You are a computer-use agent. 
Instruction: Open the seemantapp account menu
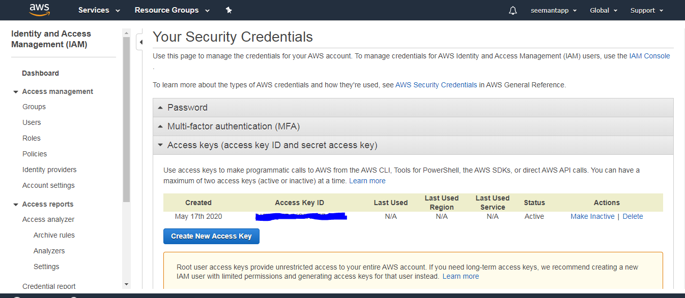click(554, 10)
